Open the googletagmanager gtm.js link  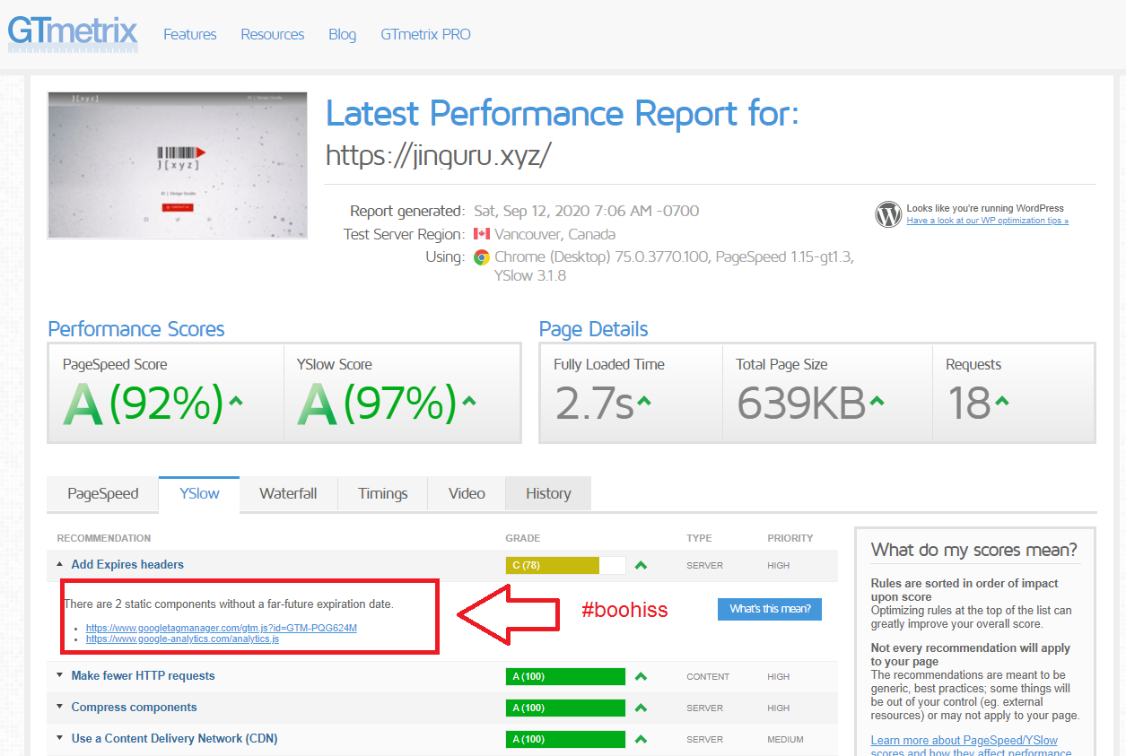(x=222, y=628)
